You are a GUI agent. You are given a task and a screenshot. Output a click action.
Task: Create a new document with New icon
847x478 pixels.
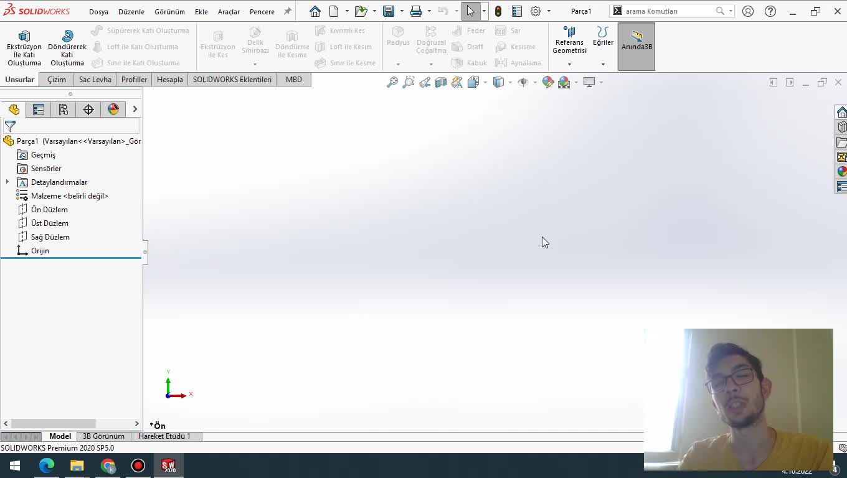[x=334, y=11]
